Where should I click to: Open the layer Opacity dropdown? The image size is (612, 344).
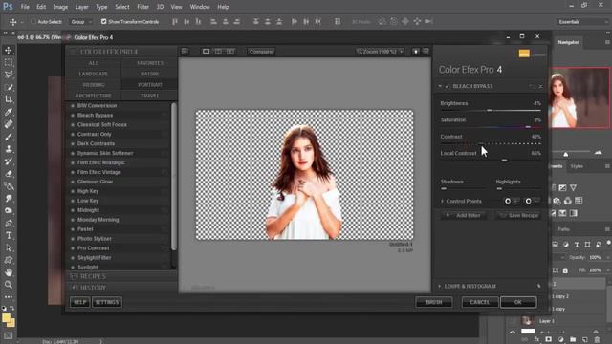607,258
